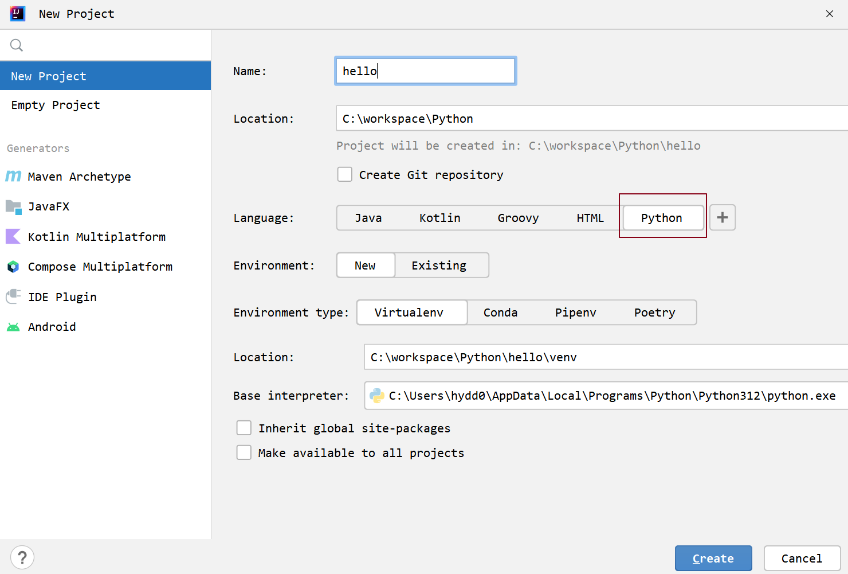Viewport: 848px width, 574px height.
Task: Click the 'Environment type:' label
Action: (x=291, y=313)
